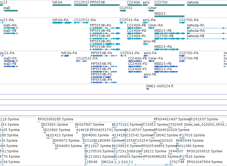
Task: Select protein CG3499-PB
Action: [135, 61]
